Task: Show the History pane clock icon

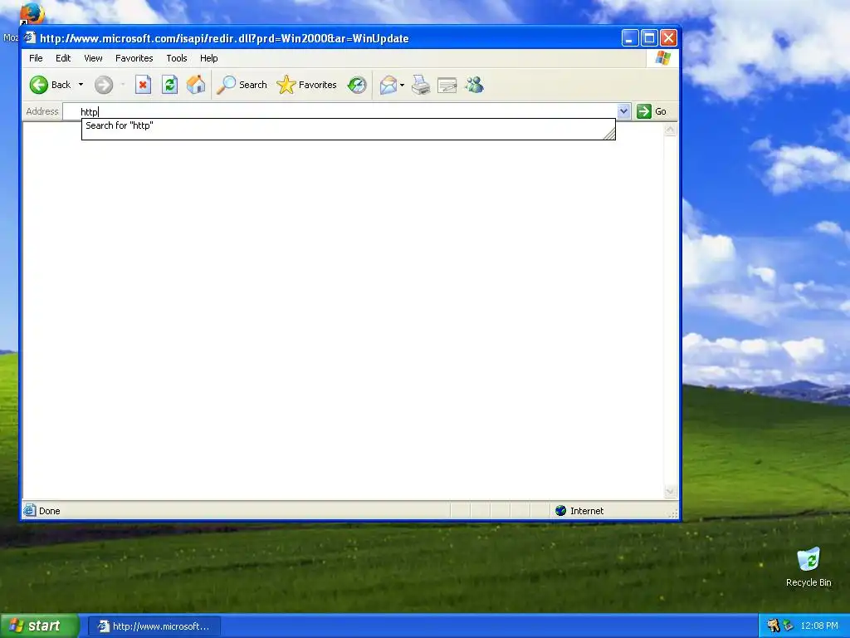Action: [x=357, y=85]
